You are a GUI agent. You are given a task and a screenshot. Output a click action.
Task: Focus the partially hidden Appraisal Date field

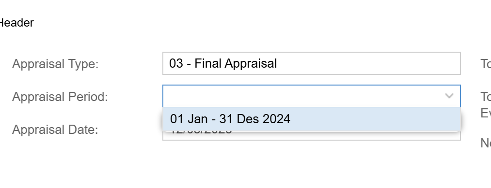(x=312, y=135)
